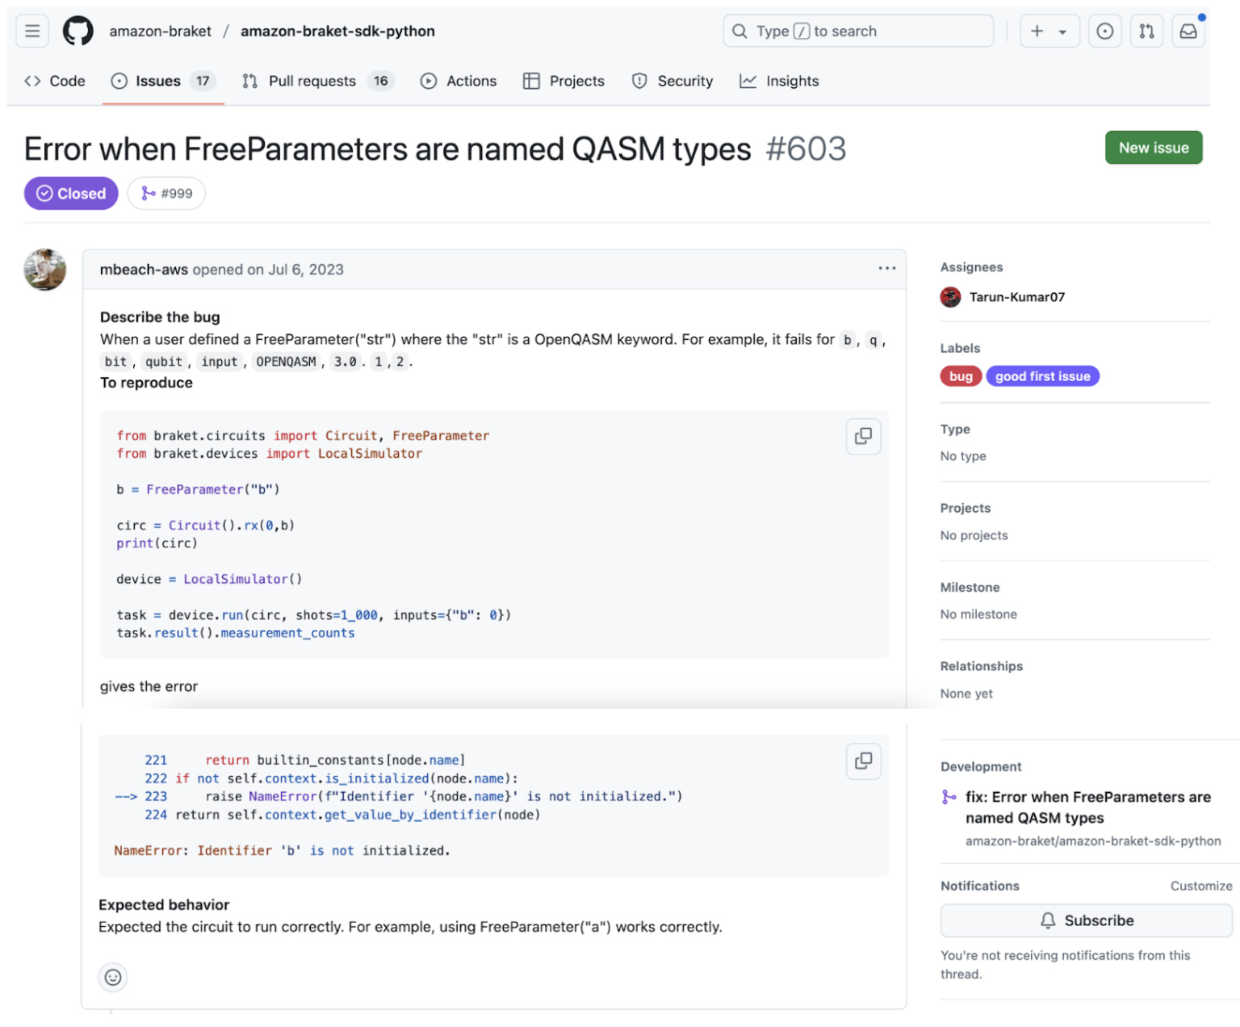1240x1027 pixels.
Task: Click mbeach-aws's profile avatar
Action: point(45,270)
